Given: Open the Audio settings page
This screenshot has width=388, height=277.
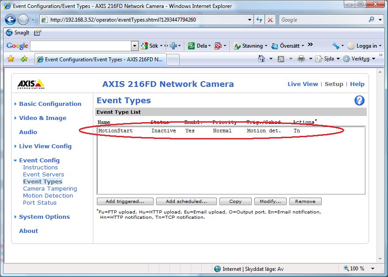Looking at the screenshot, I should [x=28, y=132].
